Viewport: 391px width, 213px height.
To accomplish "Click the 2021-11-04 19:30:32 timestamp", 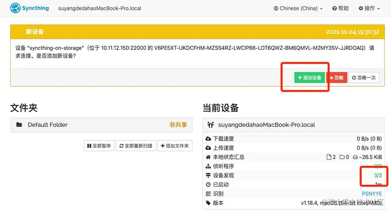I will pos(353,32).
